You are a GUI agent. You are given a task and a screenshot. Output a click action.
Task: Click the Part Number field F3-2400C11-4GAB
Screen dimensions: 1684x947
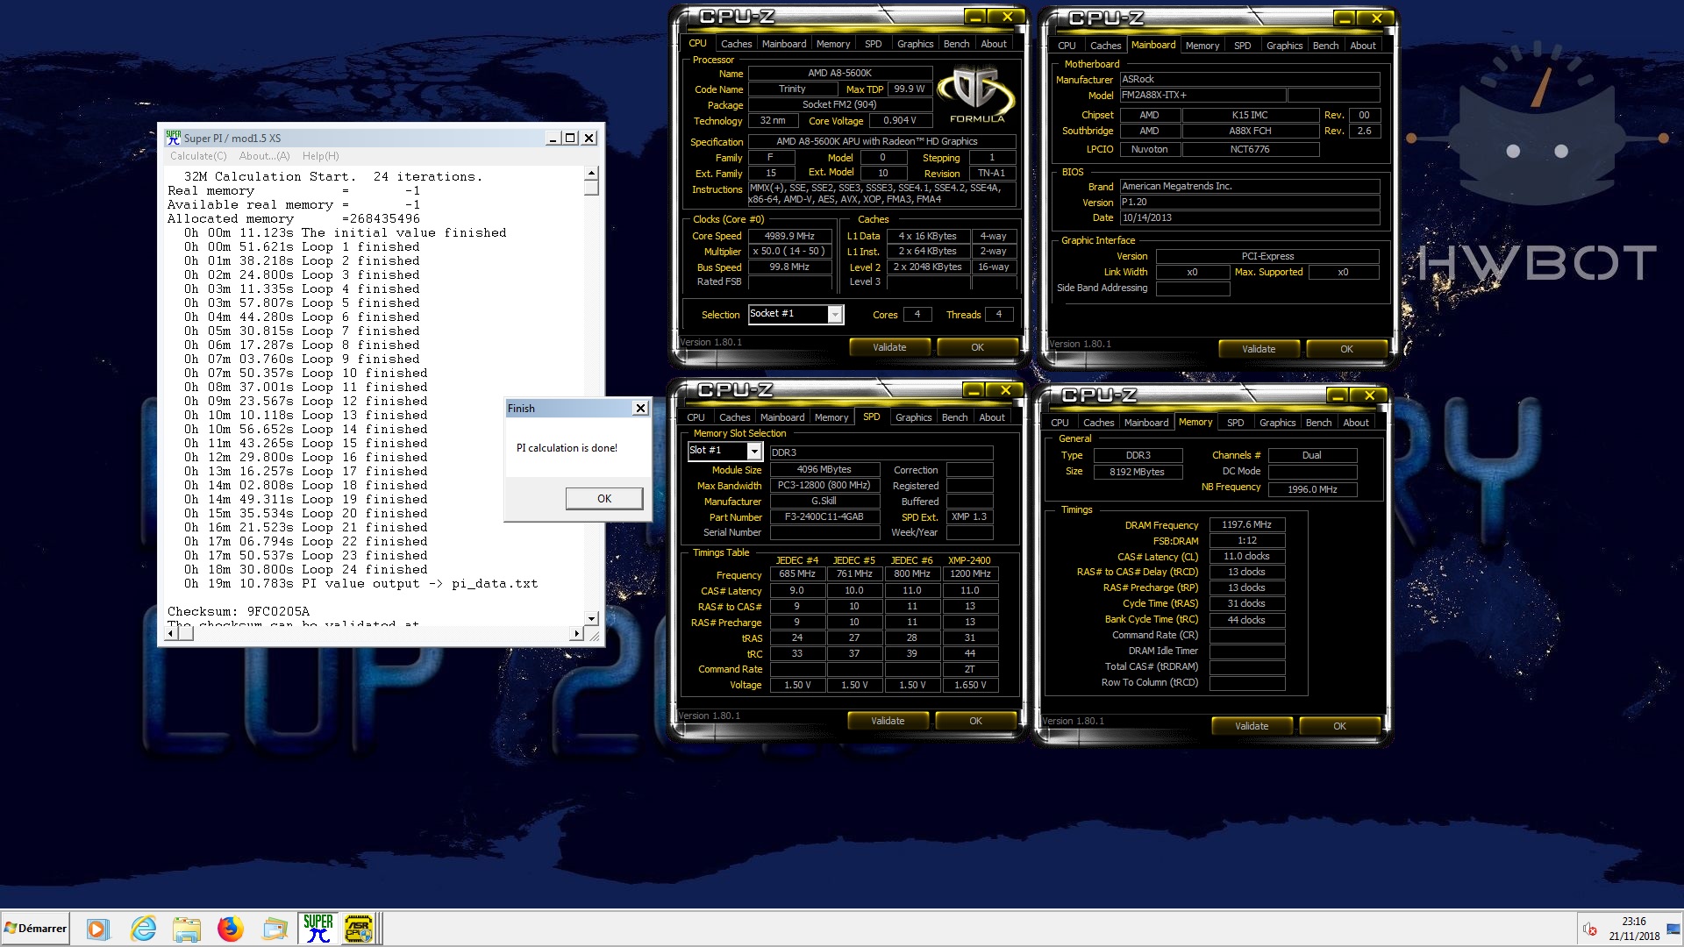(x=824, y=517)
